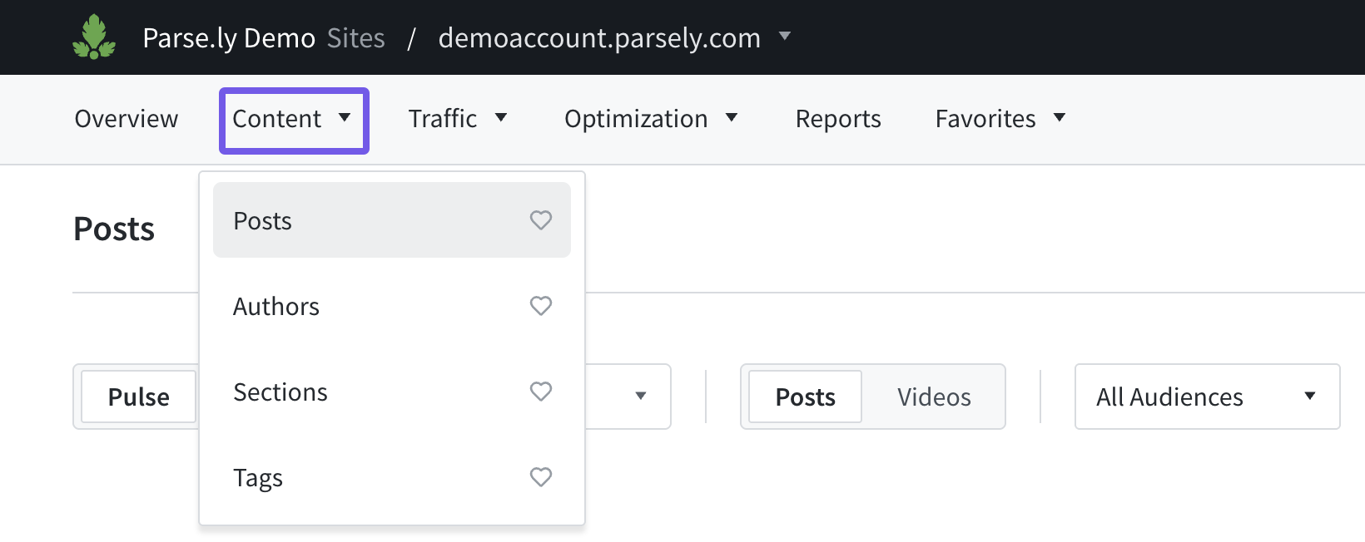
Task: Open the Favorites dropdown
Action: click(1000, 119)
